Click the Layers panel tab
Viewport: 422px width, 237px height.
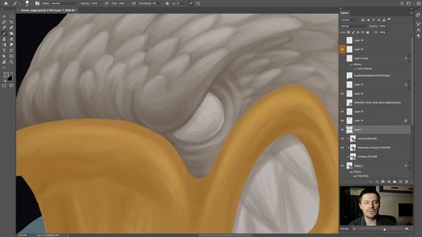tap(344, 13)
